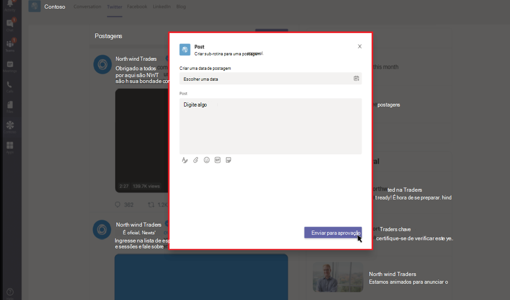510x300 pixels.
Task: Open Teams in the left sidebar
Action: pyautogui.click(x=10, y=45)
